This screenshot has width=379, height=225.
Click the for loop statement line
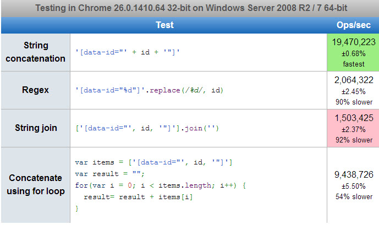click(x=160, y=185)
